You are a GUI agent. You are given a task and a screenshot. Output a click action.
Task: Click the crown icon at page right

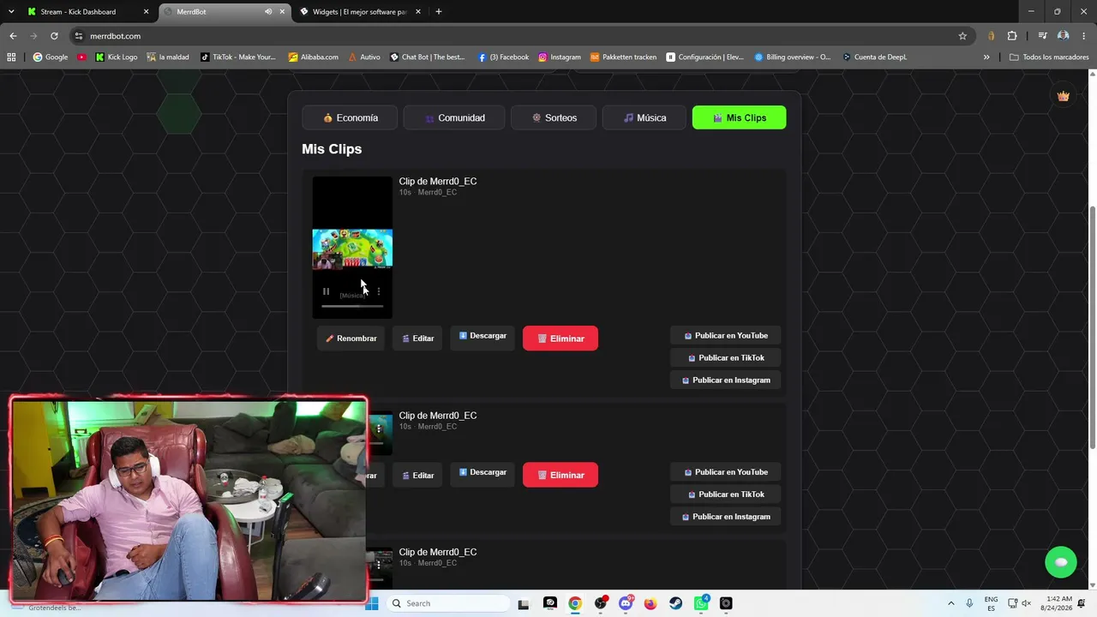tap(1064, 96)
